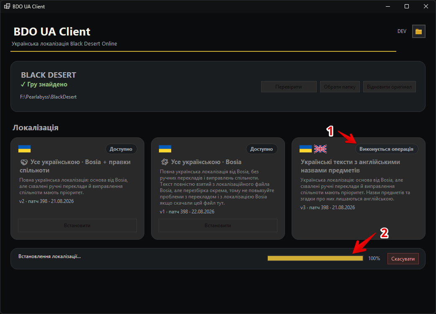Click the BDO UA Client main heading
436x314 pixels.
(52, 32)
